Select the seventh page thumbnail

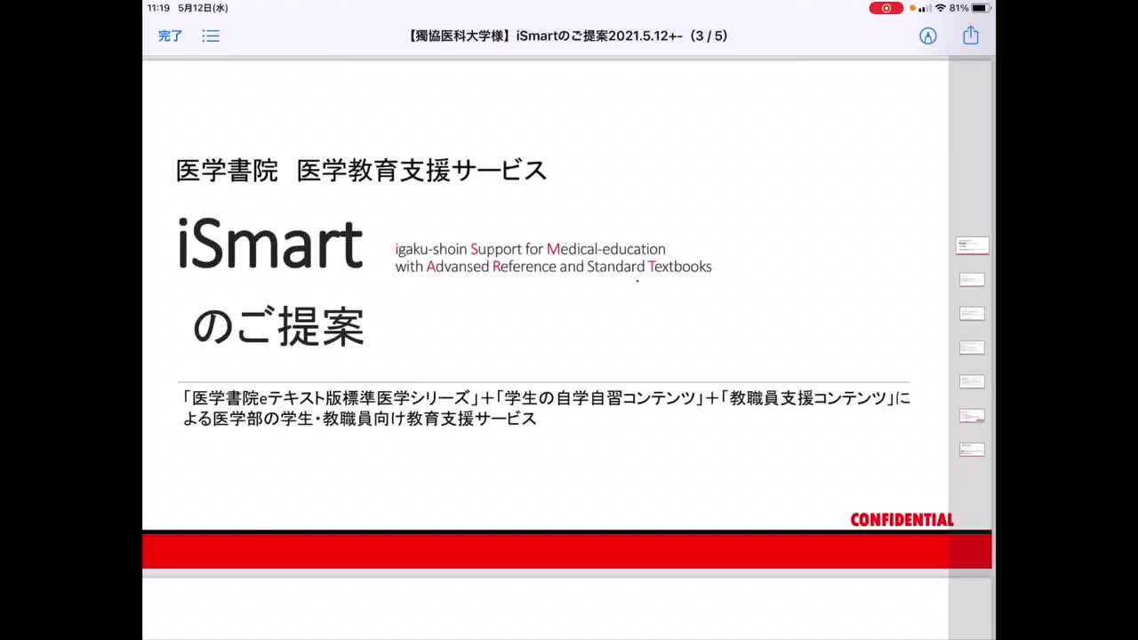(x=972, y=449)
